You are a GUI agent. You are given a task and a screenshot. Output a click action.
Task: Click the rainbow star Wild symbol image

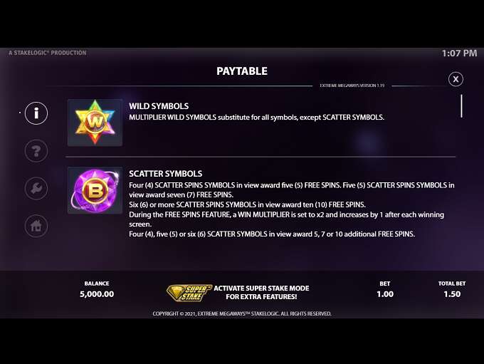click(x=95, y=123)
